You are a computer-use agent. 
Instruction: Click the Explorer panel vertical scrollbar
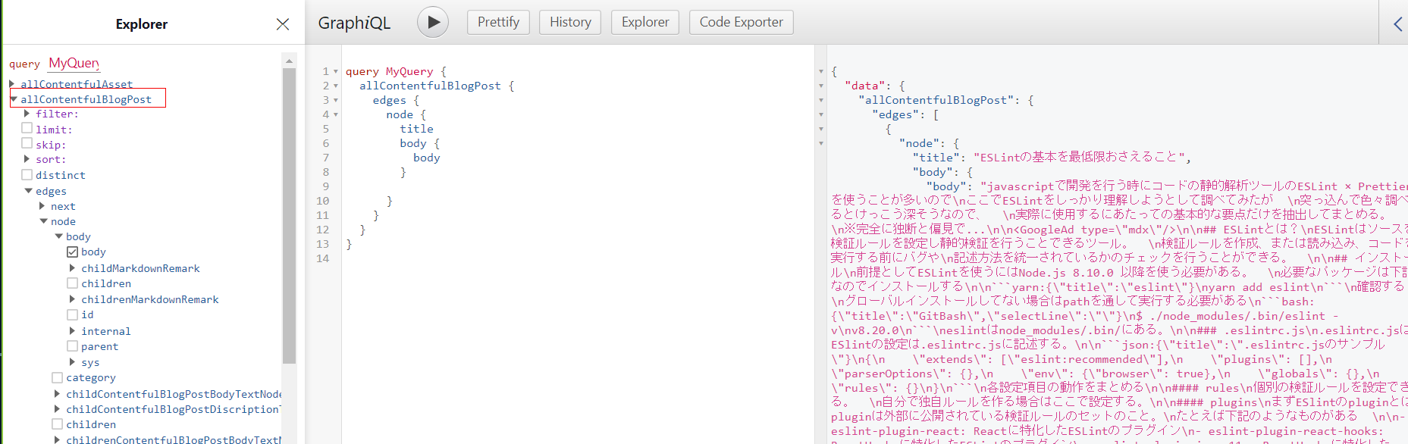point(289,216)
